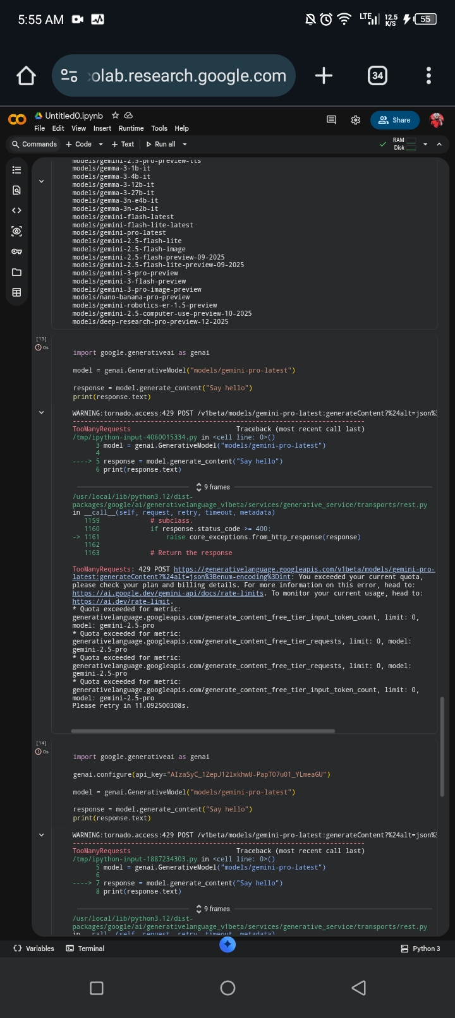Image resolution: width=455 pixels, height=1018 pixels.
Task: Open generativelanguage.googleapis.com error URL link
Action: 253,573
